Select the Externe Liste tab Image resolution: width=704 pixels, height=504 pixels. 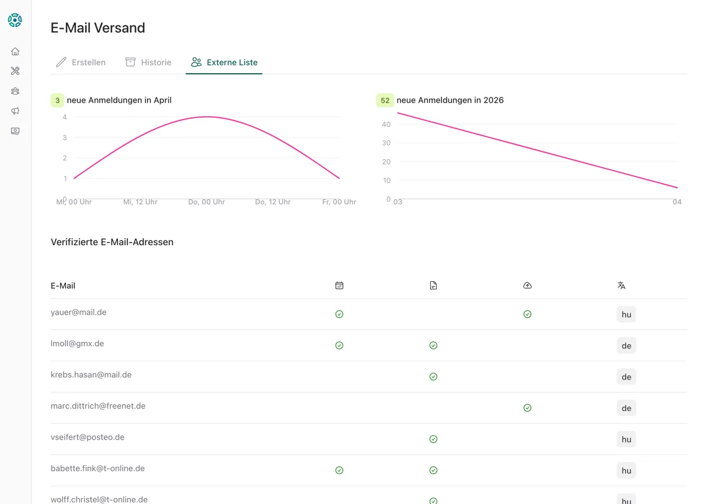pyautogui.click(x=224, y=62)
